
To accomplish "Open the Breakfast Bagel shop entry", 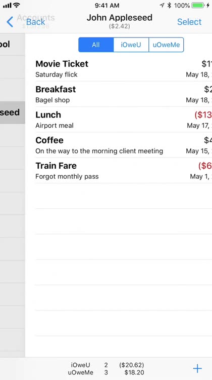I will point(124,94).
